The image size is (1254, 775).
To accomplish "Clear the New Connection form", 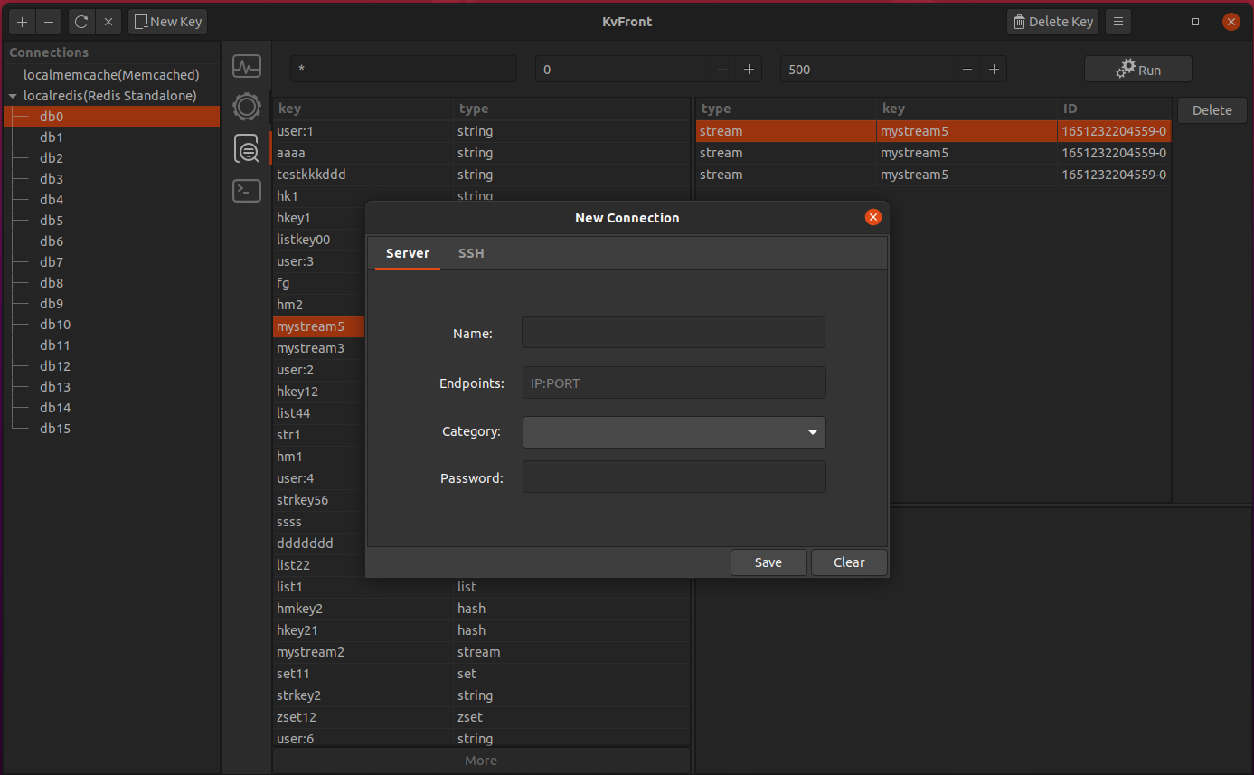I will coord(849,562).
